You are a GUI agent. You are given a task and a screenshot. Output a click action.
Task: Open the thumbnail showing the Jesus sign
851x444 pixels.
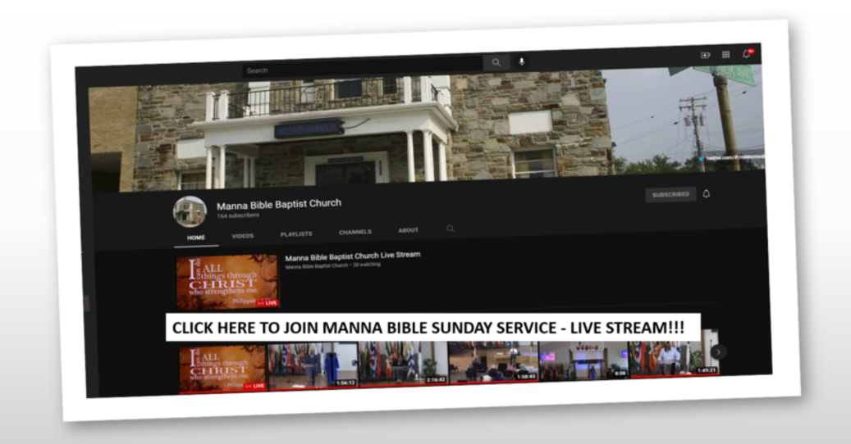pyautogui.click(x=584, y=360)
